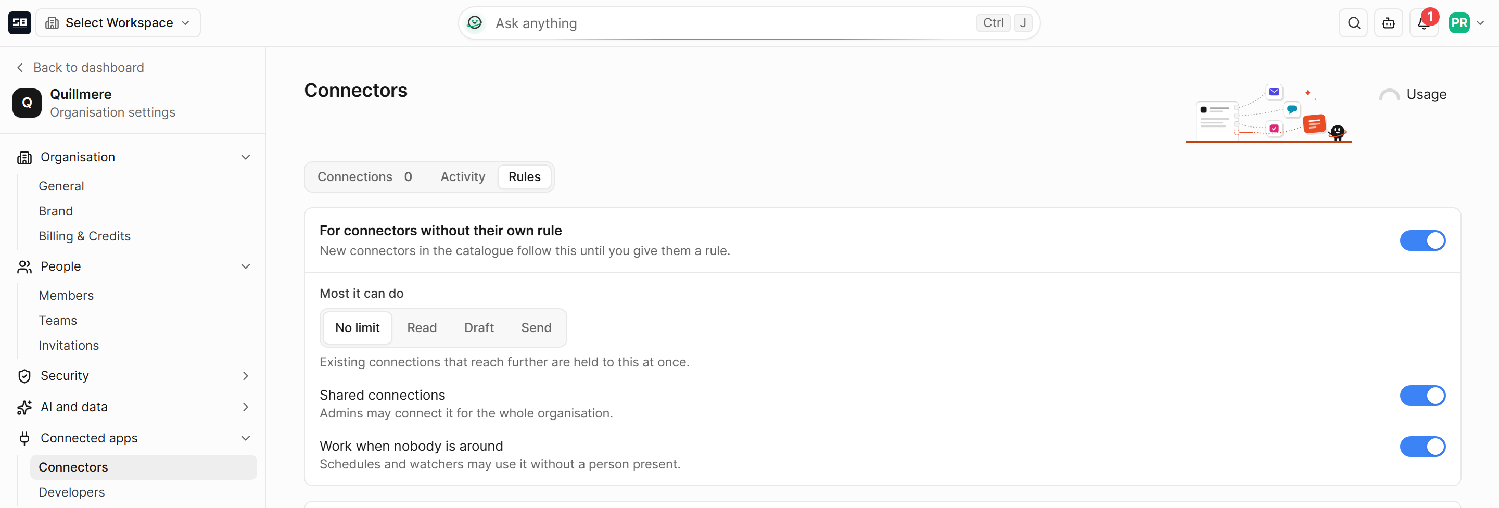This screenshot has height=508, width=1499.
Task: Click the back arrow beside Back to dashboard
Action: [x=20, y=68]
